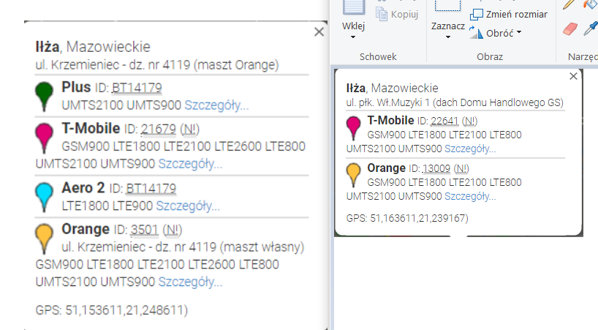Click Zmień rozmiar resize button

click(x=509, y=14)
